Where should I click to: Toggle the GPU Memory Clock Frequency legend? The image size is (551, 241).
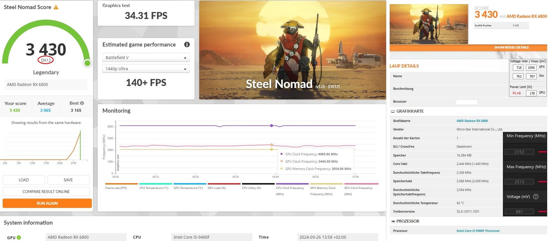[x=326, y=189]
